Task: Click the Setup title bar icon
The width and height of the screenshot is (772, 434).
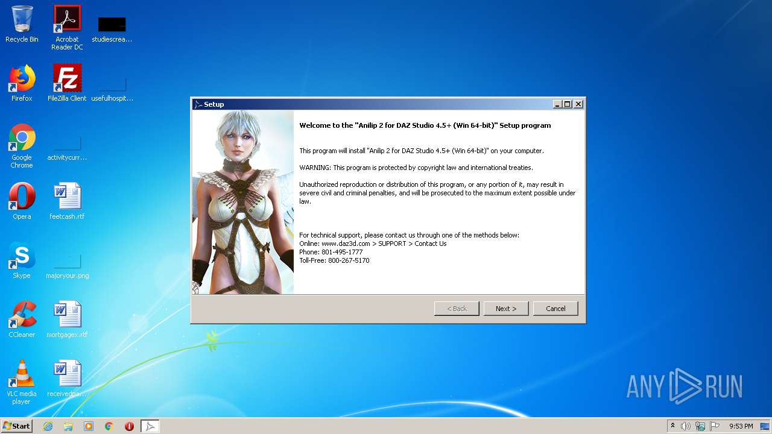Action: (198, 104)
